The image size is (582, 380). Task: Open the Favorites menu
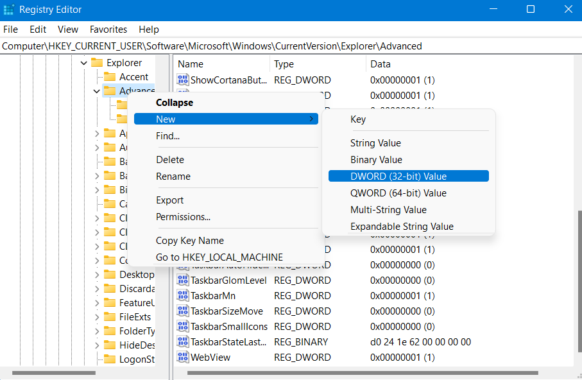click(108, 29)
